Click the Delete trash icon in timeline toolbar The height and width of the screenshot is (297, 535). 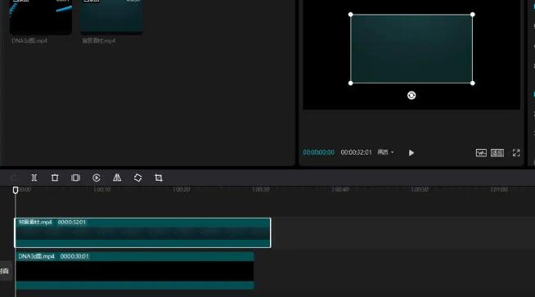55,178
